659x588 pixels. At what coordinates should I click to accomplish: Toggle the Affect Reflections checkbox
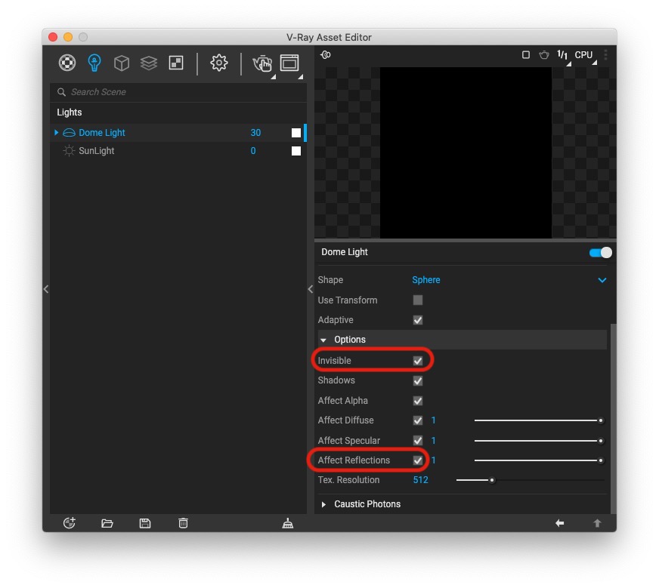(x=418, y=460)
